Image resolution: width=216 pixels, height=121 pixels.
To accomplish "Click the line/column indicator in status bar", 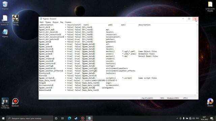I will click(x=147, y=98).
